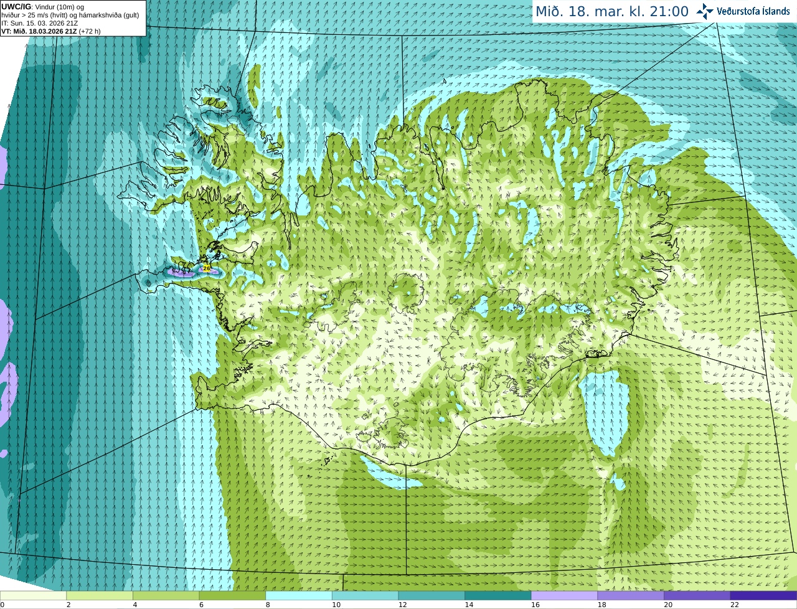Click the legend scale label 10

coord(336,605)
